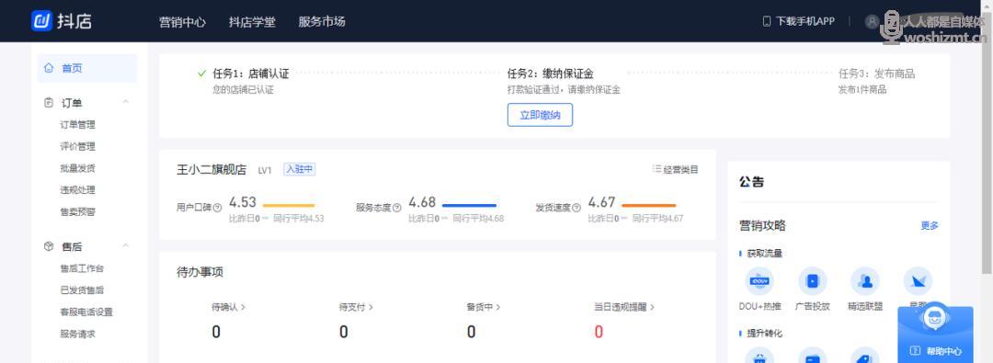Click the card icon under 提升转化

pyautogui.click(x=813, y=356)
